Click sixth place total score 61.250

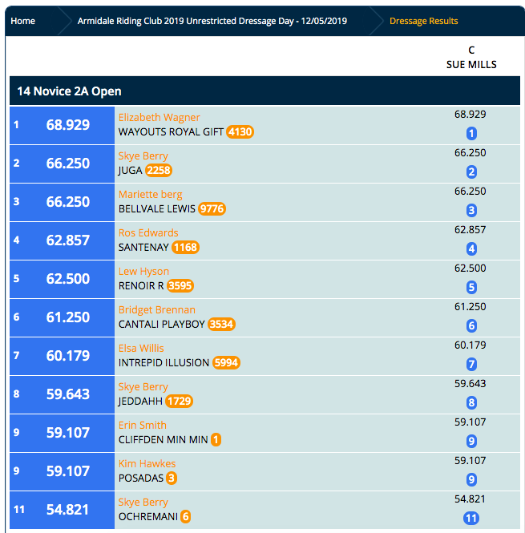click(x=68, y=317)
